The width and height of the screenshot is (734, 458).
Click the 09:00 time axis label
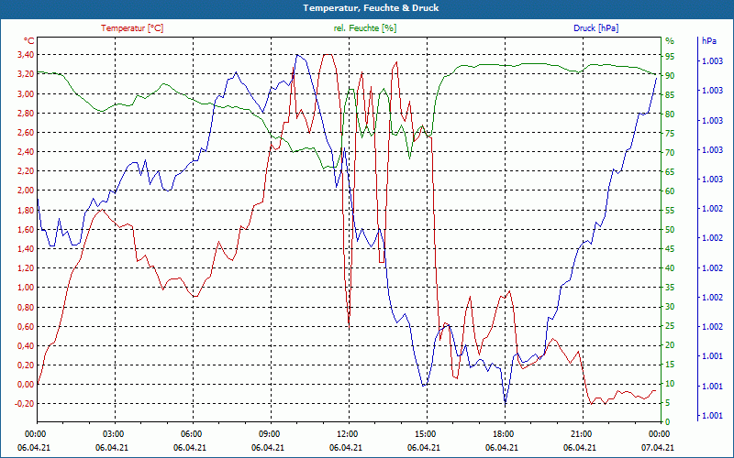point(270,433)
